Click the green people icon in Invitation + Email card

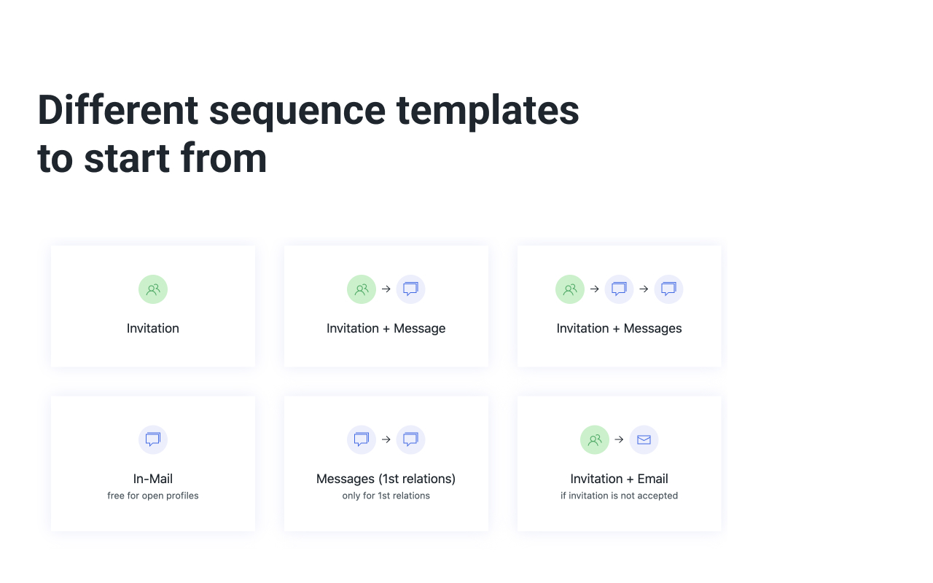595,439
